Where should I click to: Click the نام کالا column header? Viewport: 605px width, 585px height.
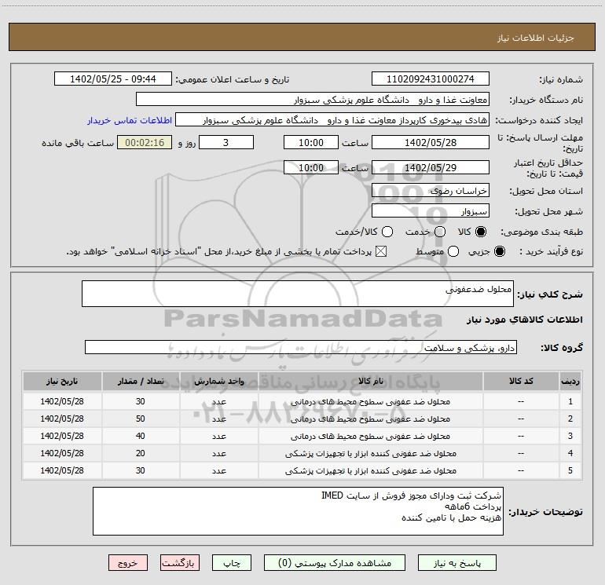[x=370, y=382]
